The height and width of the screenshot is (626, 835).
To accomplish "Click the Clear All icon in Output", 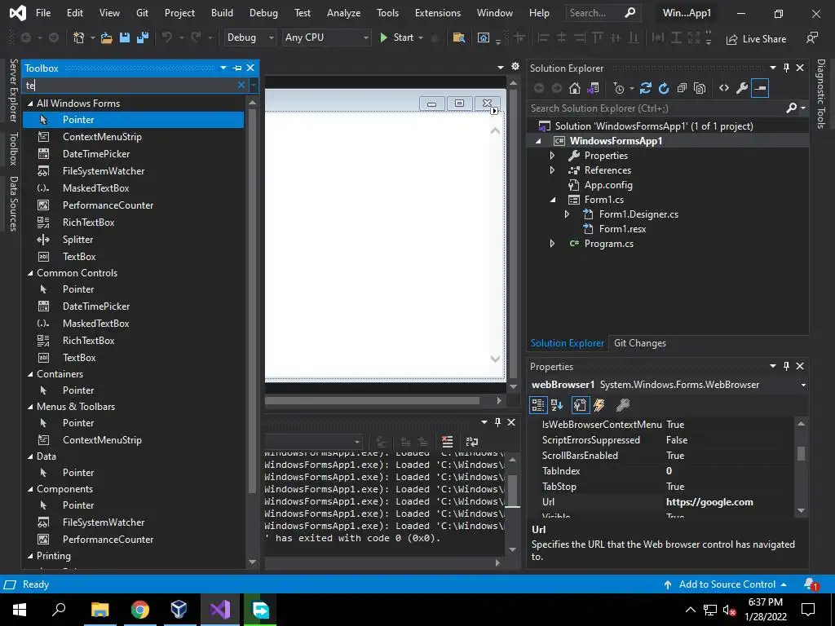I will point(448,441).
